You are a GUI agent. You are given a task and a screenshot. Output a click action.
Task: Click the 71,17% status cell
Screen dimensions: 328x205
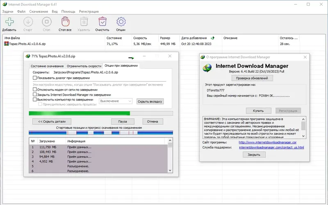point(112,44)
